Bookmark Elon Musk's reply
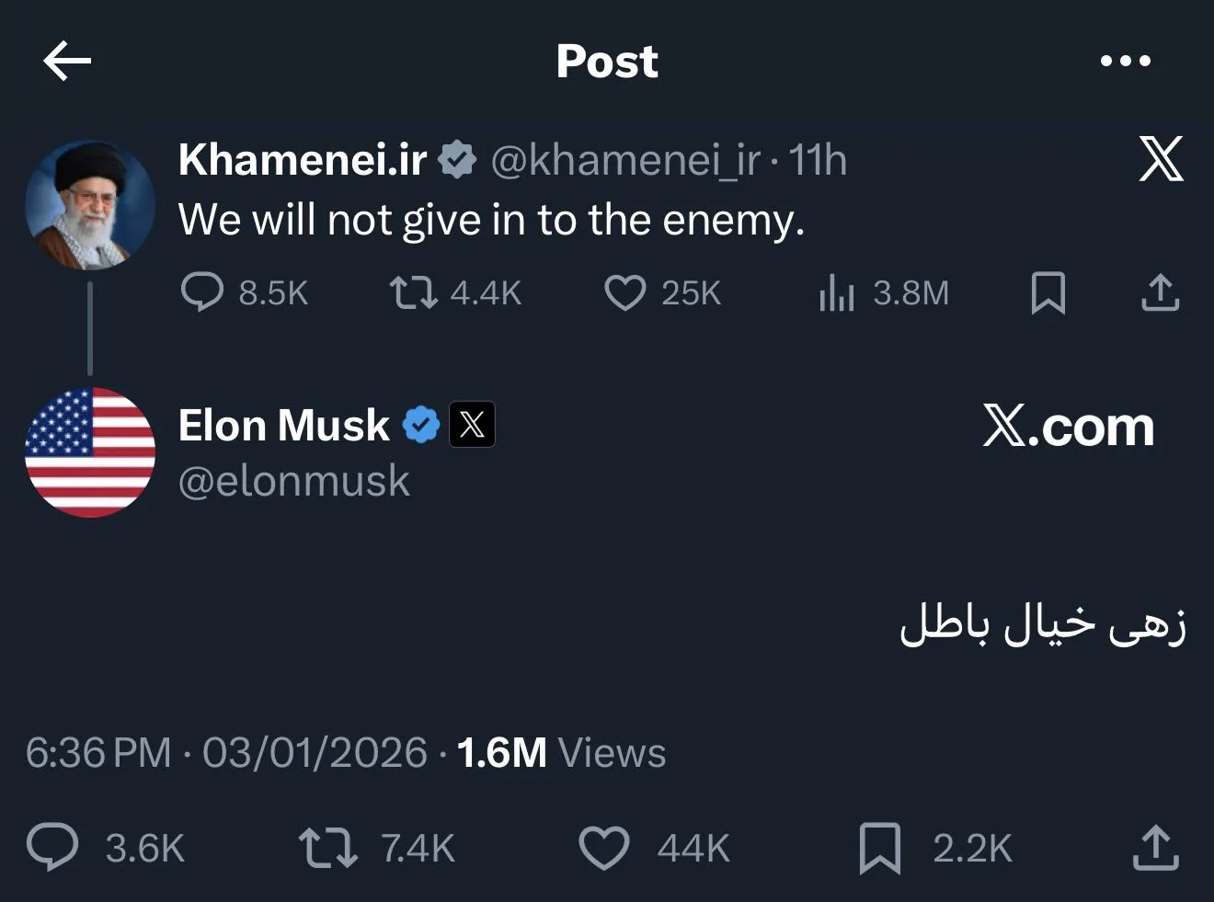 (x=878, y=848)
